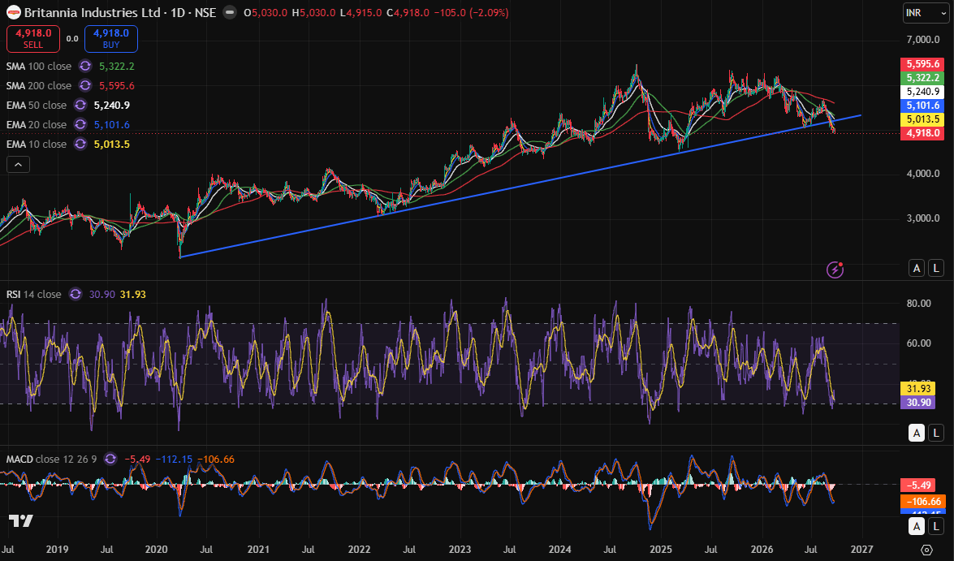Select the MACD close 12 26 9 legend
Screen dimensions: 954x561
[52, 459]
